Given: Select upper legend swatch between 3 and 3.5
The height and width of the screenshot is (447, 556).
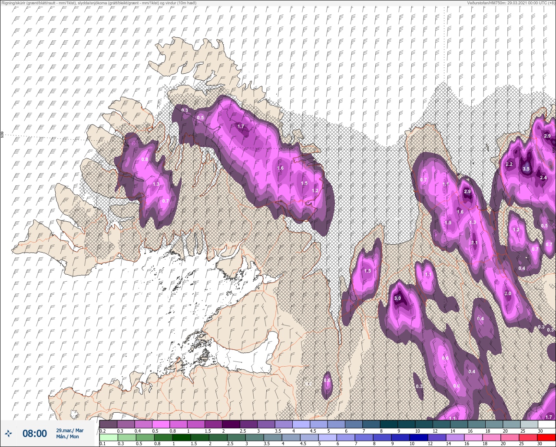Looking at the screenshot, I should click(x=266, y=424).
